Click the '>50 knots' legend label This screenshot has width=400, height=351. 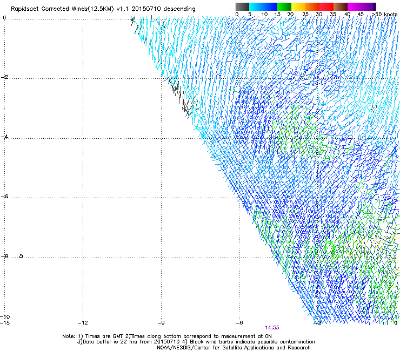coord(384,15)
